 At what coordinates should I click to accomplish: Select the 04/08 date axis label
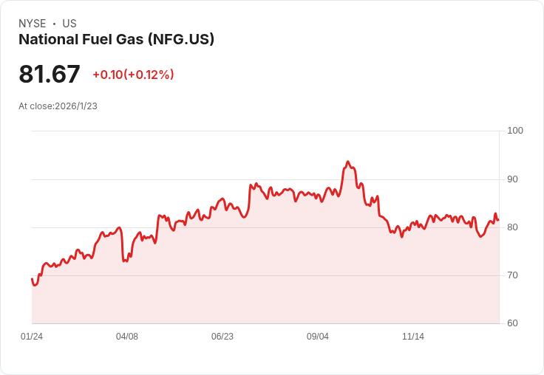coord(127,337)
